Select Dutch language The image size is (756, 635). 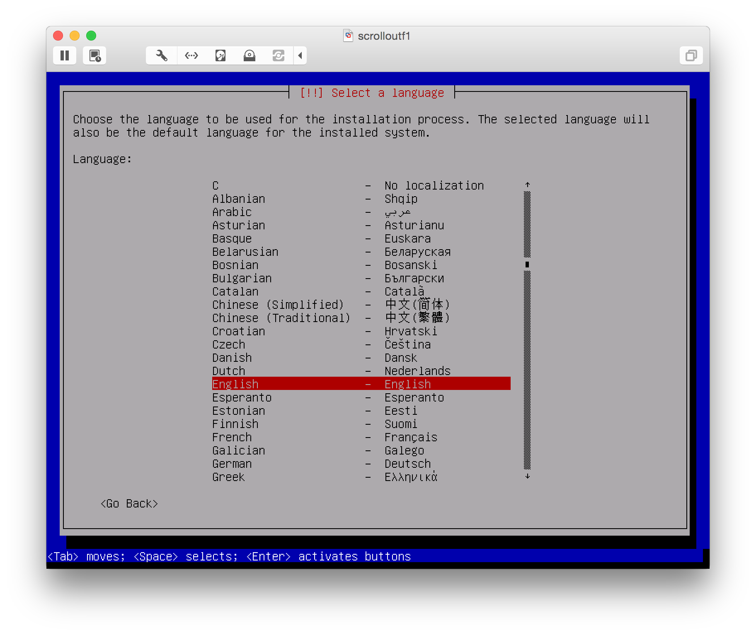[x=361, y=371]
